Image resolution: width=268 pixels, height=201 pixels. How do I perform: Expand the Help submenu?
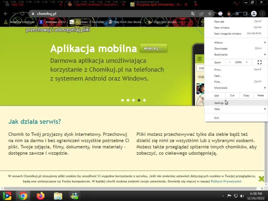point(236,109)
